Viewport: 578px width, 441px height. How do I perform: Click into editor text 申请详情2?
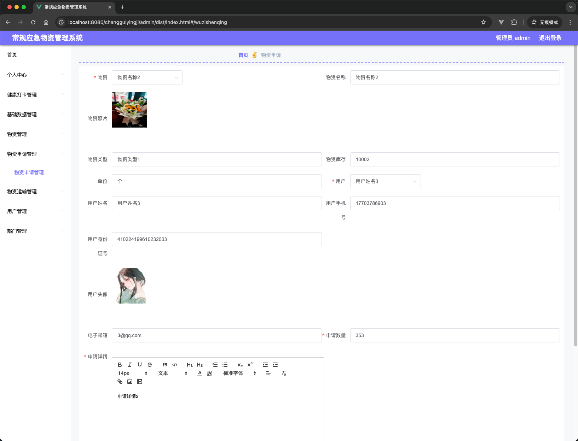click(x=128, y=396)
